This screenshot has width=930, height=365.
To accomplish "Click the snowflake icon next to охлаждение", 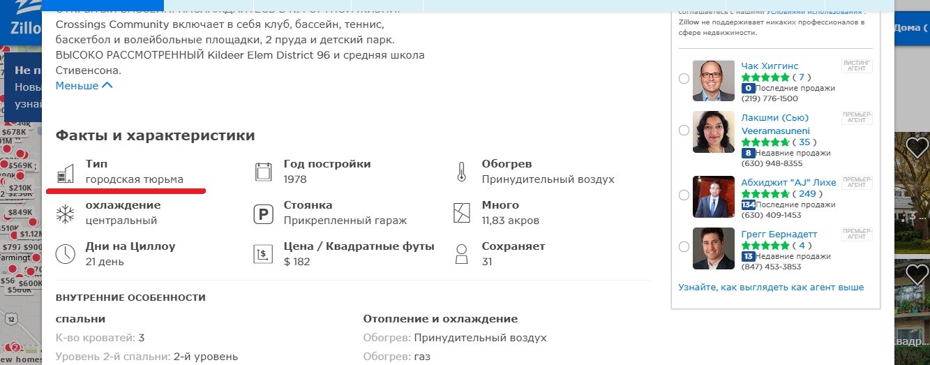I will point(65,214).
